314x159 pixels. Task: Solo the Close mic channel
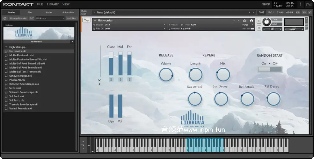[111, 79]
